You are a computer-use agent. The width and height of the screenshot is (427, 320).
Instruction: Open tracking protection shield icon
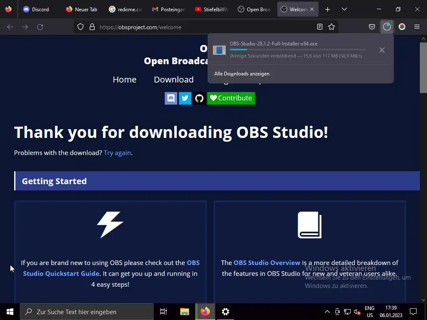coord(80,27)
